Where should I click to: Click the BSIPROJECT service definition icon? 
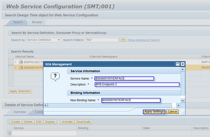click(21, 62)
